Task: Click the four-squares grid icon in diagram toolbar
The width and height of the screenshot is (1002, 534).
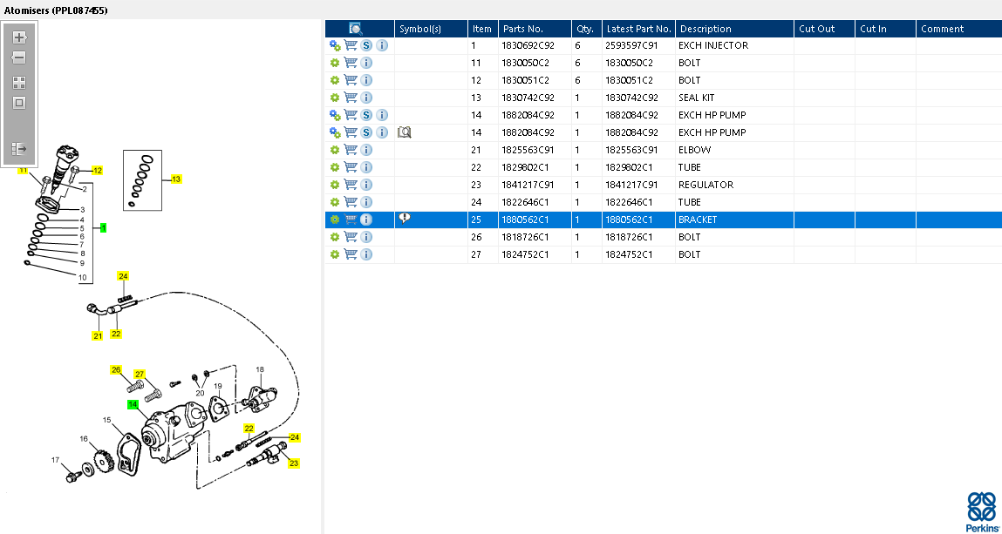Action: tap(19, 82)
